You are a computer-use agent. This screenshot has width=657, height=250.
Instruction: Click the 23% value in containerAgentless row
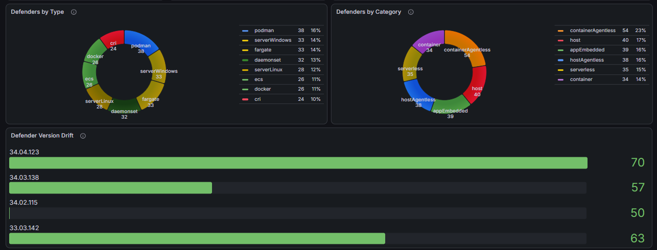(641, 31)
